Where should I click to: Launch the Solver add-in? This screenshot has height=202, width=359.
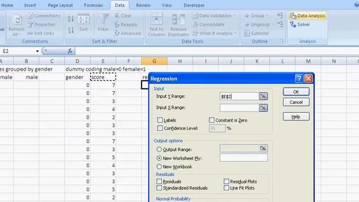point(300,25)
